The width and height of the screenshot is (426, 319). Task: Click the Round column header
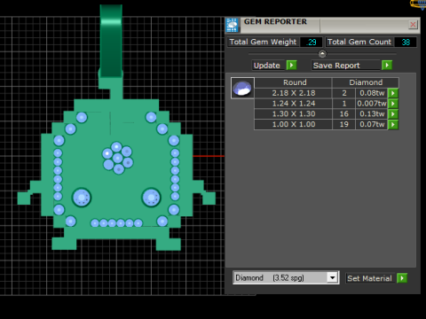point(293,82)
